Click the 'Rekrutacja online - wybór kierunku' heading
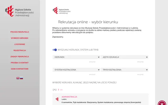This screenshot has width=168, height=105. coord(88,22)
